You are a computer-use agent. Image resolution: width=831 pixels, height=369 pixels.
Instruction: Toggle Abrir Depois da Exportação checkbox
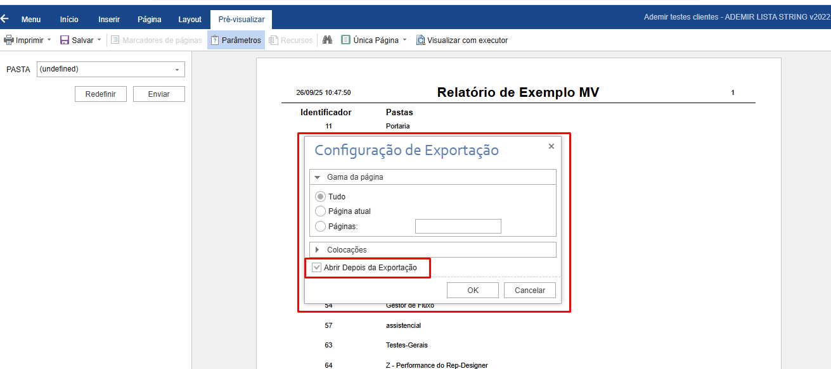pyautogui.click(x=317, y=268)
